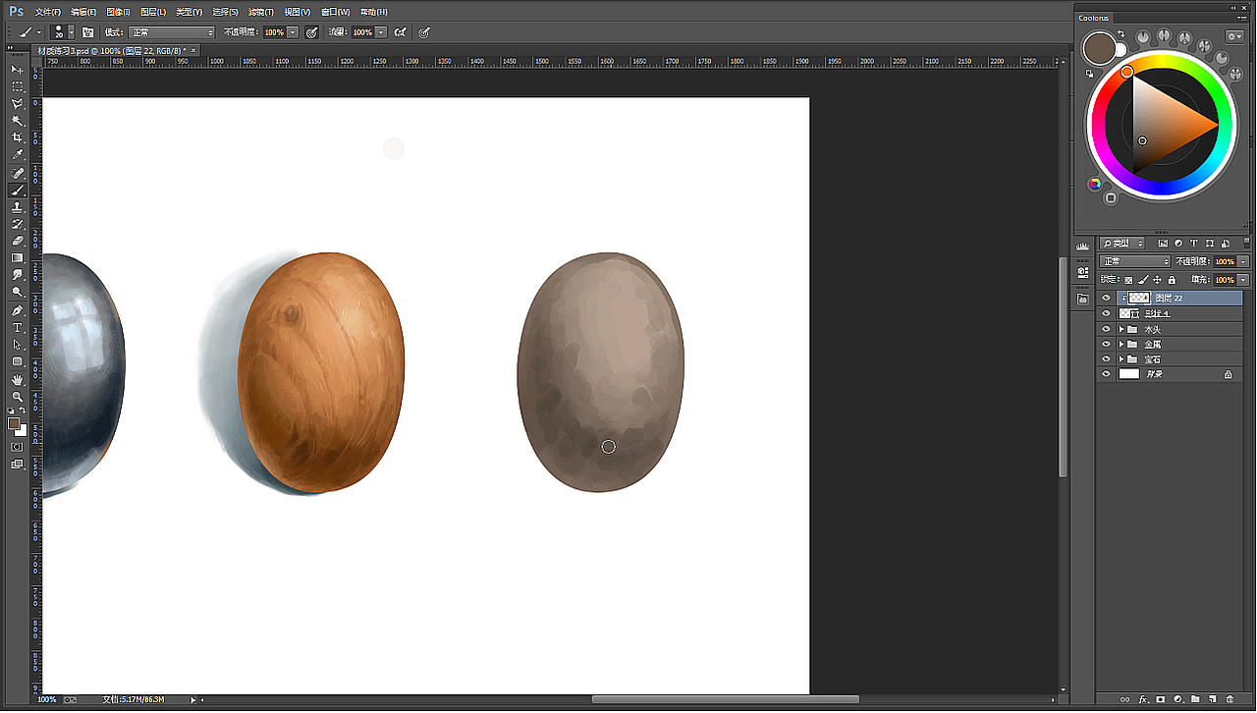1257x713 pixels.
Task: Open the Brush panel toggle icon
Action: 87,32
